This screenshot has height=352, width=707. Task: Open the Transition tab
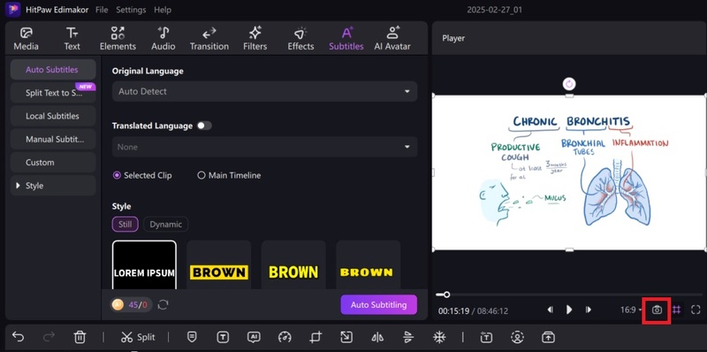click(209, 39)
